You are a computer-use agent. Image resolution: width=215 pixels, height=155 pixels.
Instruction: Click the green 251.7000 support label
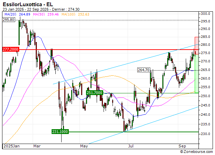click(x=94, y=93)
